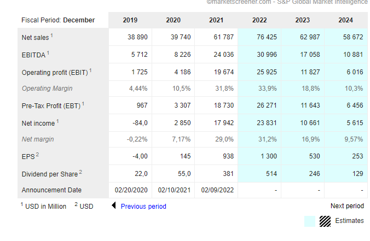Click the 2021 EPS value 938

[228, 156]
